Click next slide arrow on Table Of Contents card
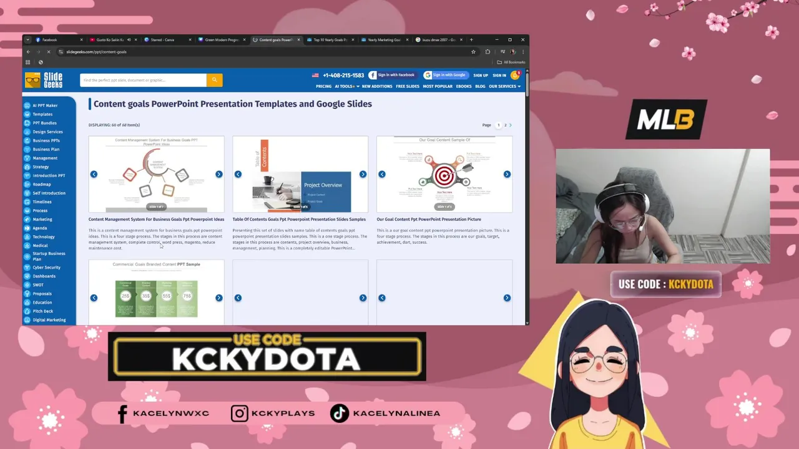The width and height of the screenshot is (799, 449). pyautogui.click(x=363, y=174)
